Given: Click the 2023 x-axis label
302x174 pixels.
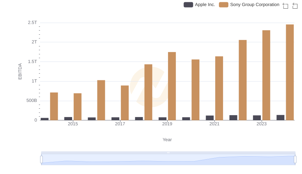Looking at the screenshot, I should (x=262, y=124).
